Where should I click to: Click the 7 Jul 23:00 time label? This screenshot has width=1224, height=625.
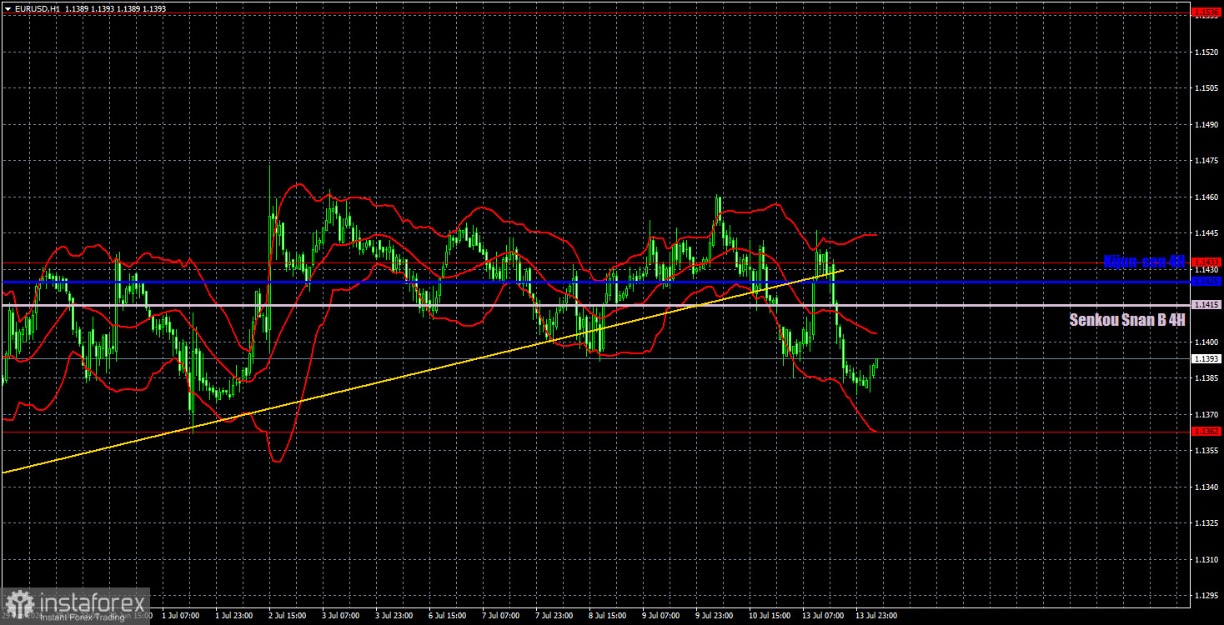tap(554, 616)
